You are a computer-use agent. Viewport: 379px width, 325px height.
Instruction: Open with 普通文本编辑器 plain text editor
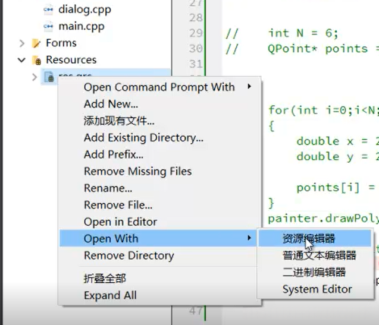pyautogui.click(x=315, y=255)
